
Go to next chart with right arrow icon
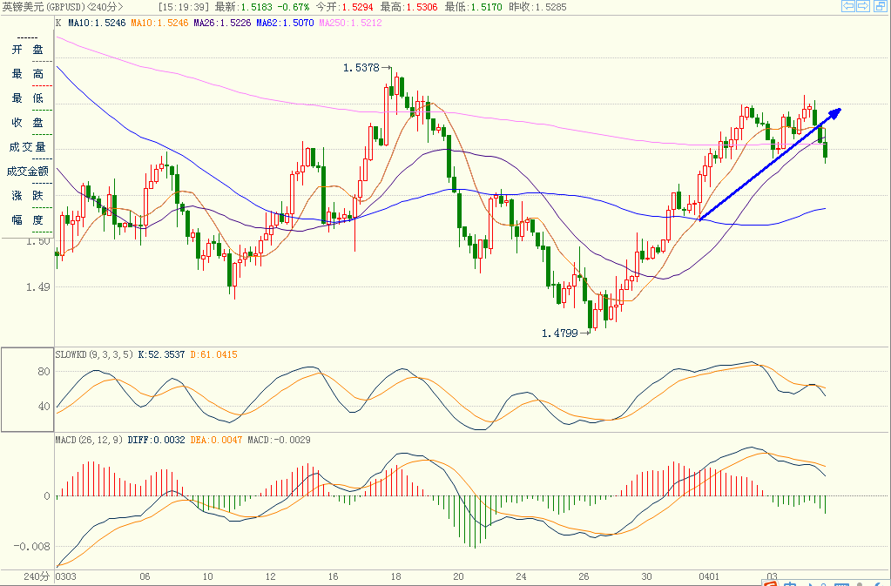click(862, 6)
